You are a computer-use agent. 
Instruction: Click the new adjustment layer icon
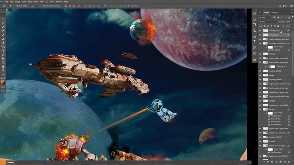pos(277,162)
